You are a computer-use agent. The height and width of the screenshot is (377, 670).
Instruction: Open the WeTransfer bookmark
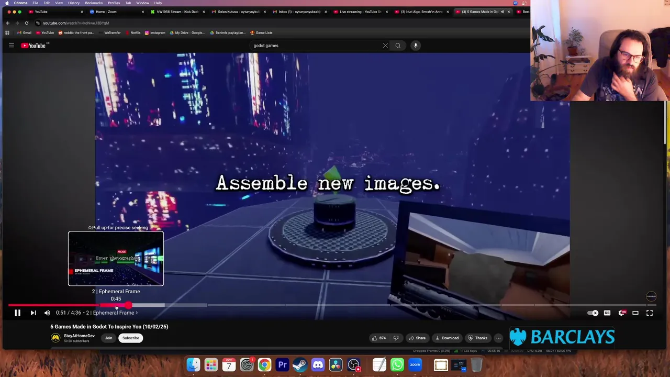coord(109,32)
